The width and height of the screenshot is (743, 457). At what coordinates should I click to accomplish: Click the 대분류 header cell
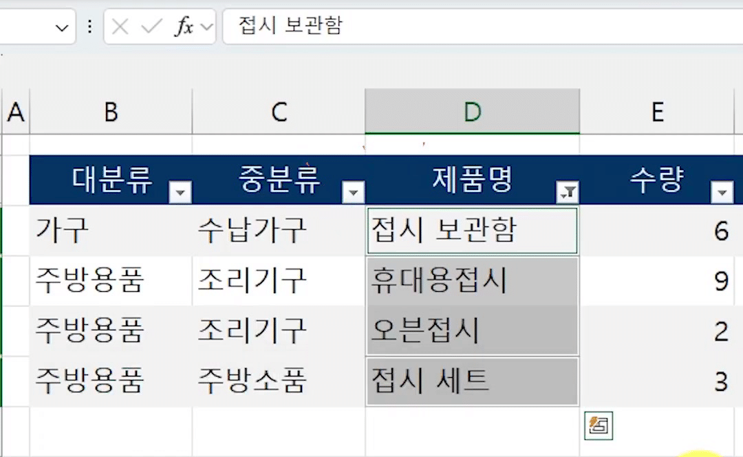point(111,180)
